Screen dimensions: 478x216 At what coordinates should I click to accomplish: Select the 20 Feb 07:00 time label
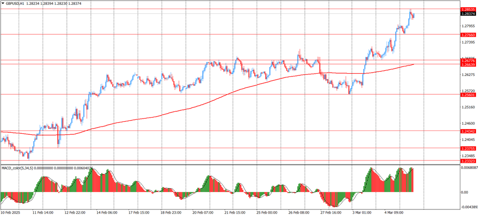click(202, 212)
